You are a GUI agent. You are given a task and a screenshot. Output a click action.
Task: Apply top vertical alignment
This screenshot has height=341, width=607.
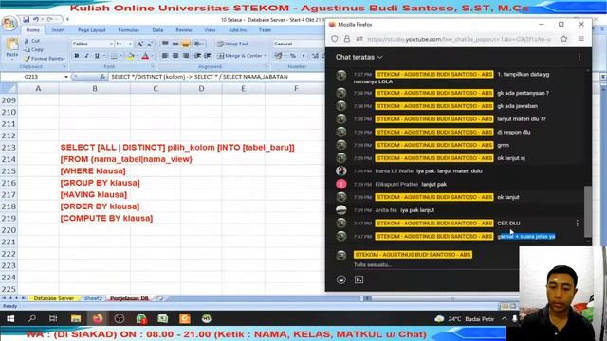165,45
